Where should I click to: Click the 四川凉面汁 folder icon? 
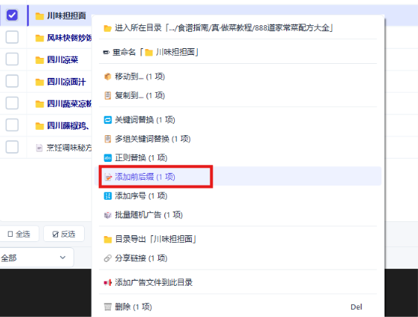point(39,82)
